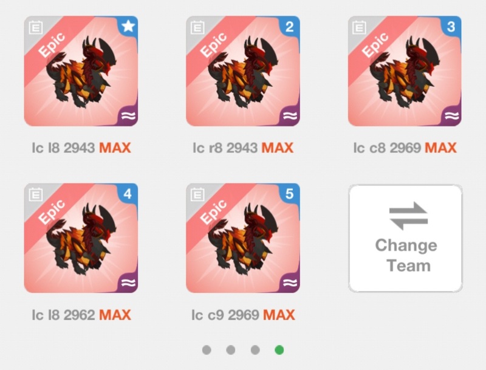Image resolution: width=486 pixels, height=370 pixels.
Task: Go to the second page dot
Action: click(x=231, y=350)
